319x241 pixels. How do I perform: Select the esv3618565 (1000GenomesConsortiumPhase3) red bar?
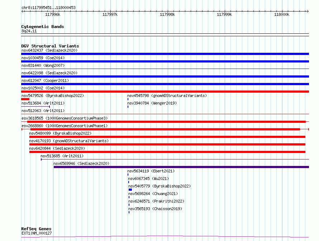click(x=165, y=122)
